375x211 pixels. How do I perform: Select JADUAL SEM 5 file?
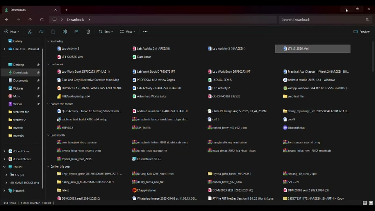tap(220, 80)
